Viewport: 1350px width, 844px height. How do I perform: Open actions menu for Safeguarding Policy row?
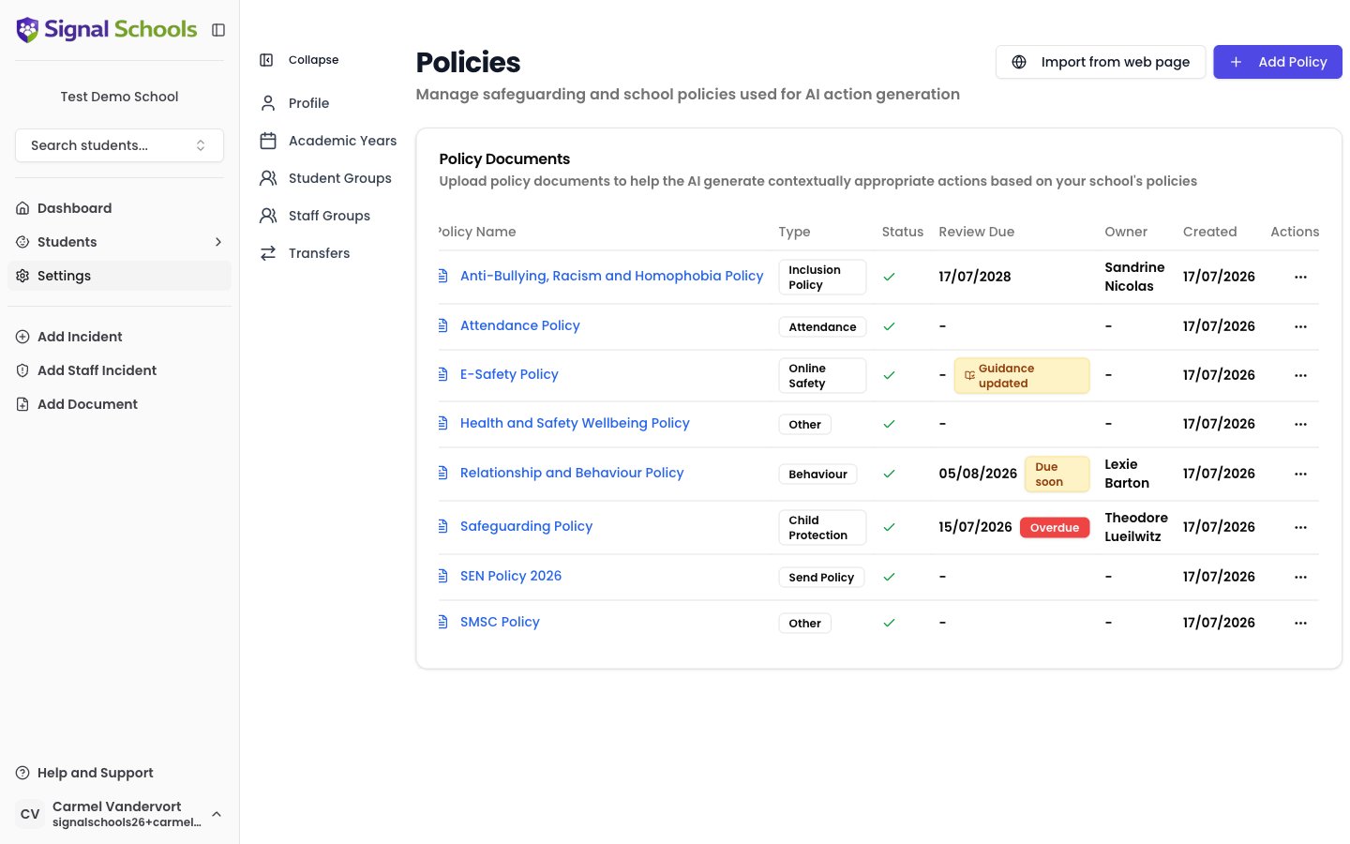(1300, 527)
